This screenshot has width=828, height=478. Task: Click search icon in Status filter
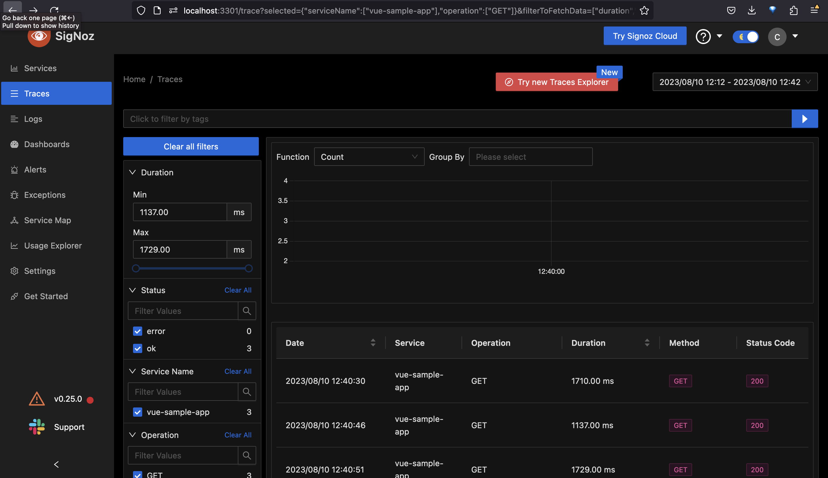[247, 311]
